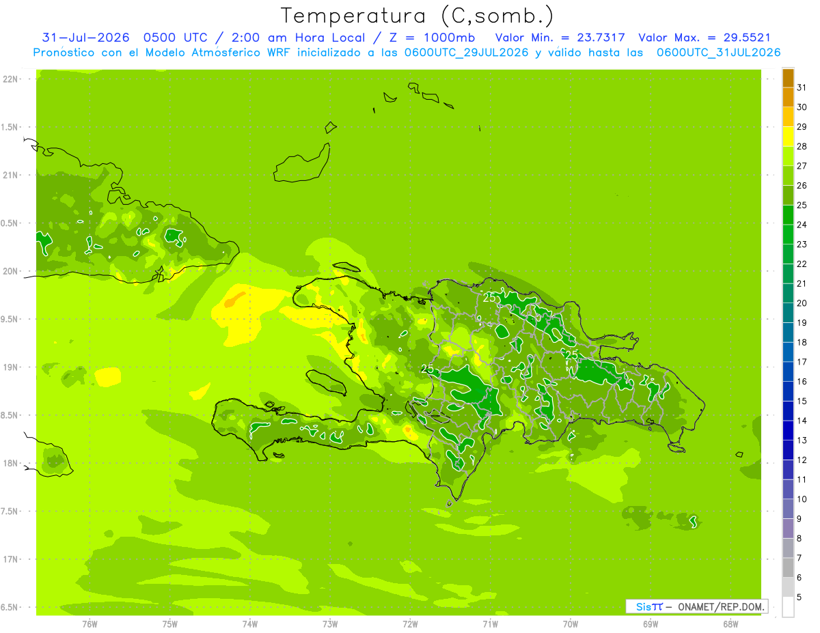Select the blue swatch between legend values 15 and 16
This screenshot has width=820, height=633.
pos(788,391)
